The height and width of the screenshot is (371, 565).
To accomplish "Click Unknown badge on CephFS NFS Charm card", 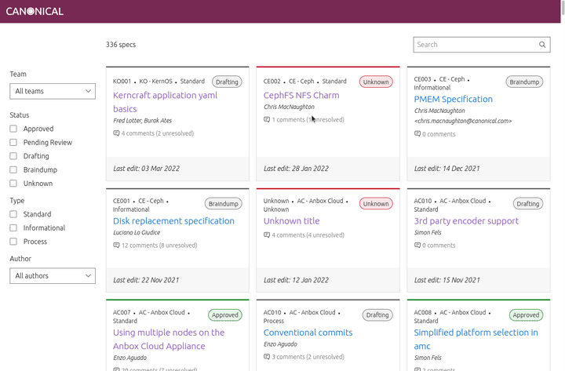I will [376, 82].
